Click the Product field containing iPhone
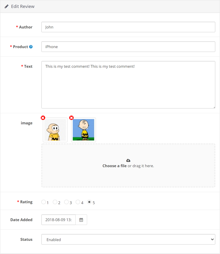 128,47
